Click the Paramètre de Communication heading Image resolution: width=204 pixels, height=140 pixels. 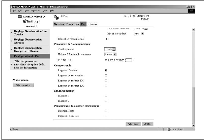[x=72, y=44]
